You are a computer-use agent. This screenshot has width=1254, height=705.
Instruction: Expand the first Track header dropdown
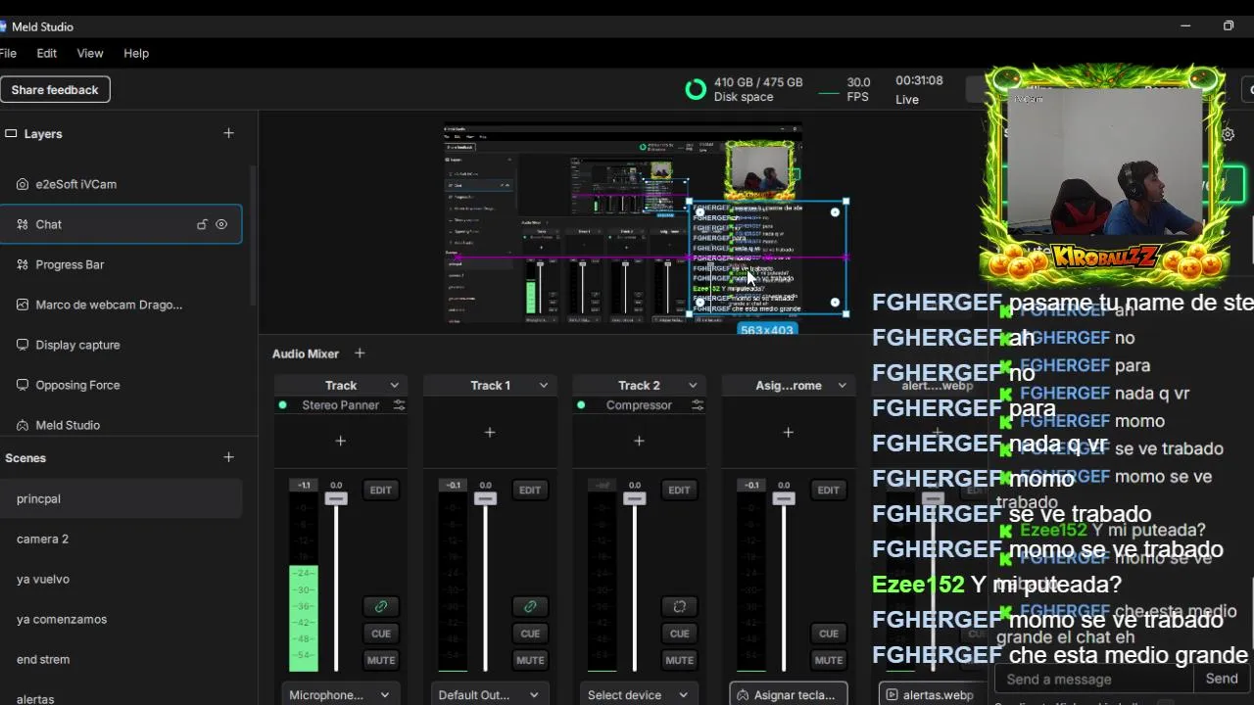[x=394, y=386]
